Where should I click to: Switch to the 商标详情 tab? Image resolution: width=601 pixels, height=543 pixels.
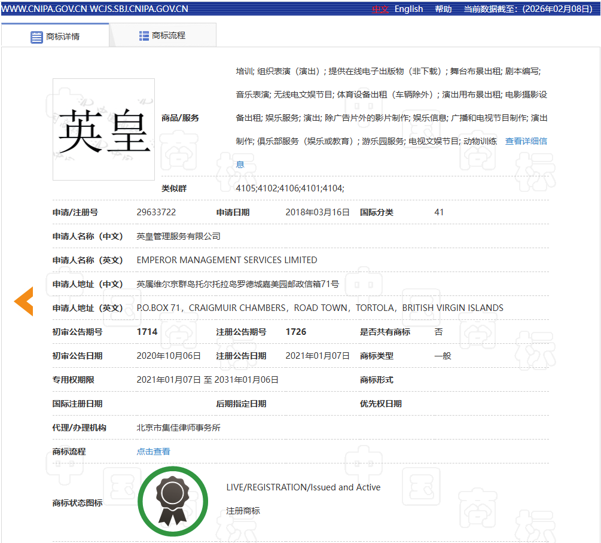click(55, 36)
